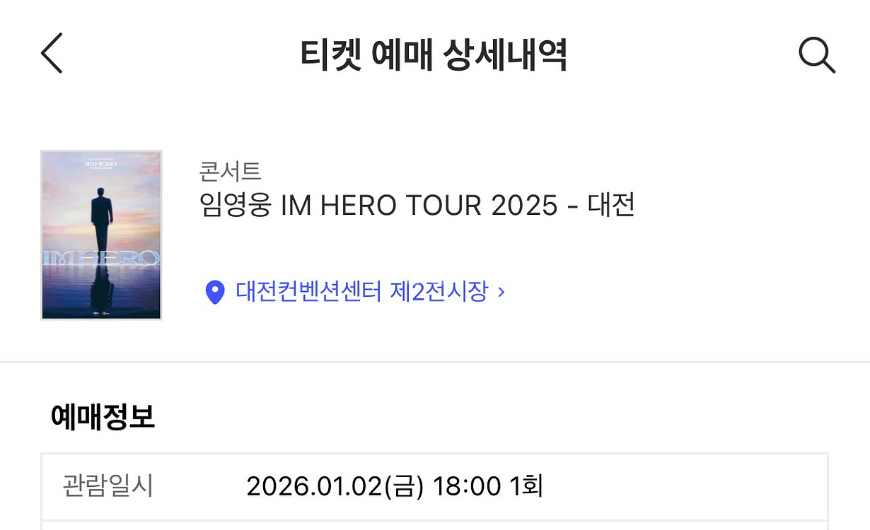The height and width of the screenshot is (530, 870).
Task: Click the blue location pin icon
Action: 214,290
